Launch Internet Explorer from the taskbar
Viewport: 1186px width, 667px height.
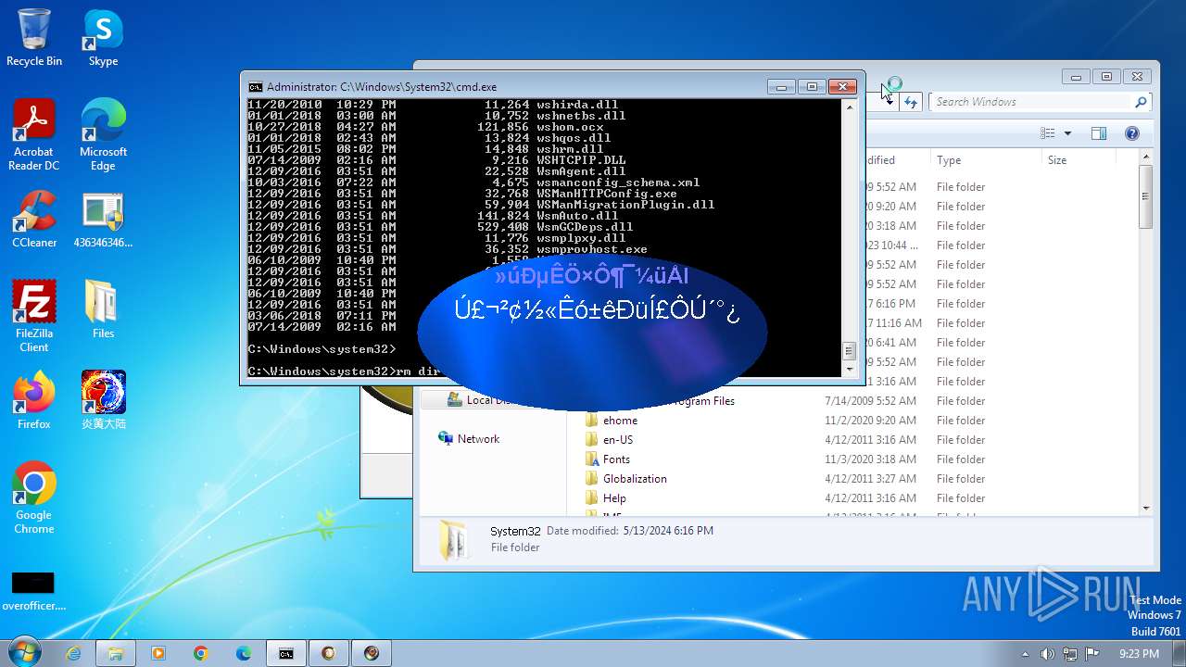(73, 653)
